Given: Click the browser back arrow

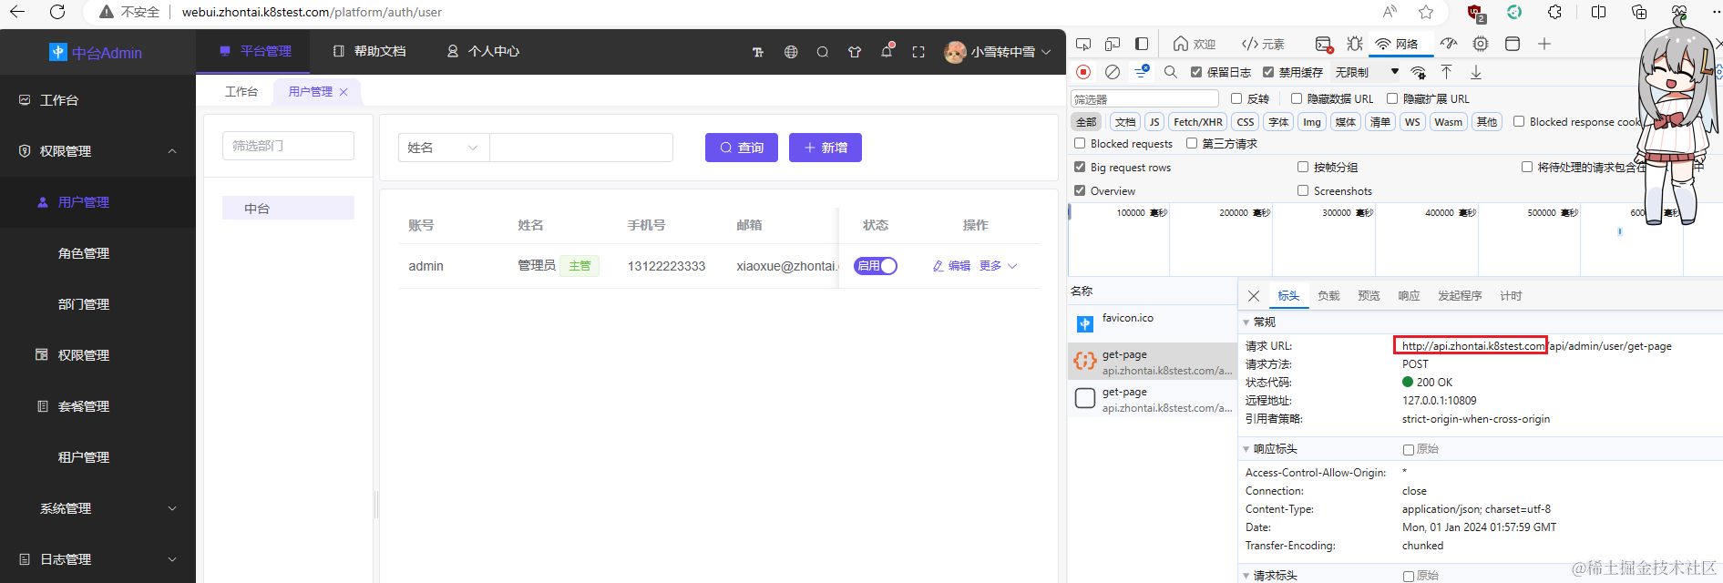Looking at the screenshot, I should [x=16, y=12].
